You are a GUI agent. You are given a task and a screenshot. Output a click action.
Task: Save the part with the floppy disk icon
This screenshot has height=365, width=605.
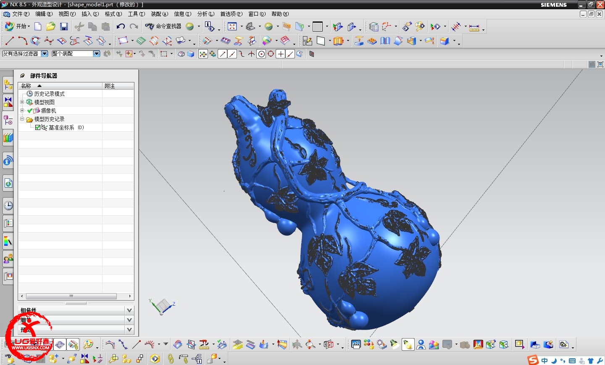tap(64, 26)
